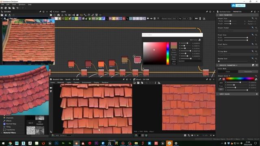This screenshot has height=146, width=260.
Task: Toggle the Float button in color editor
Action: point(173,64)
